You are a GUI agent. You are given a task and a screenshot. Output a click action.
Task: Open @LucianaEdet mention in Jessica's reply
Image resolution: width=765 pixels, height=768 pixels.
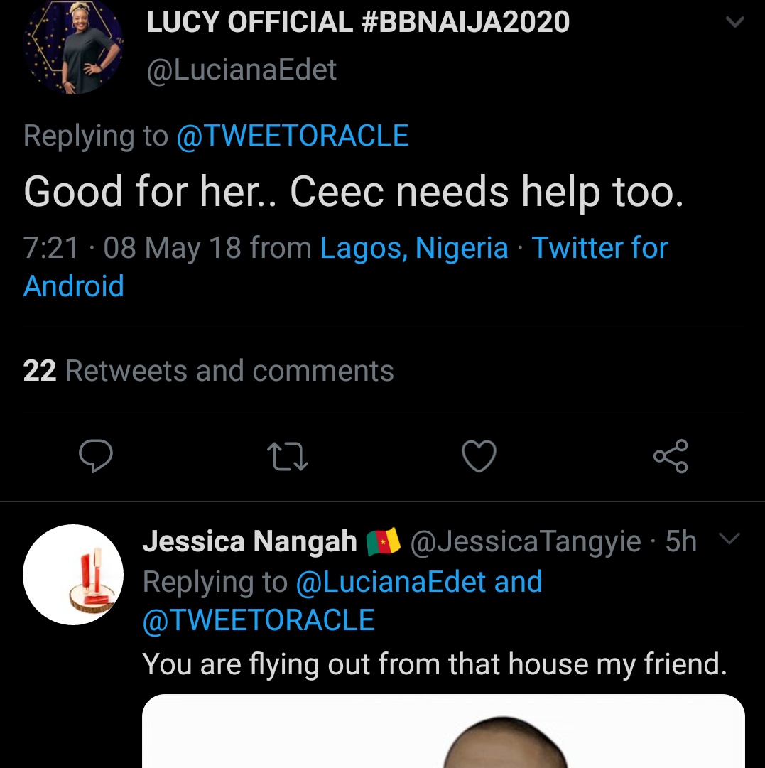[x=390, y=582]
